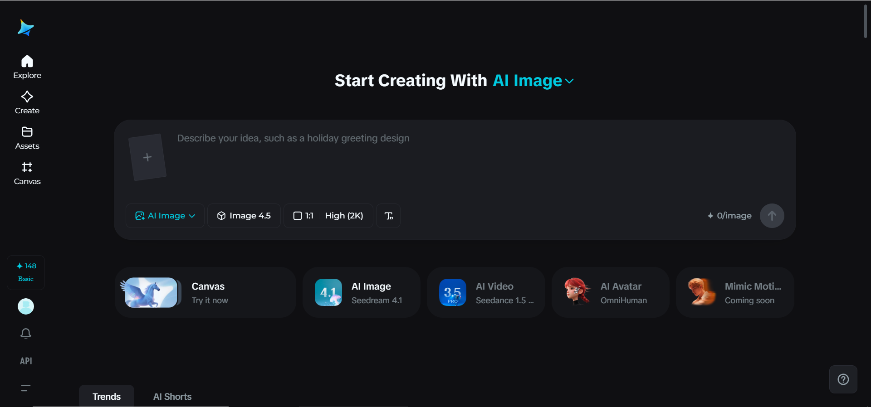The height and width of the screenshot is (407, 871).
Task: View the 148 credits Basic plan
Action: tap(26, 272)
